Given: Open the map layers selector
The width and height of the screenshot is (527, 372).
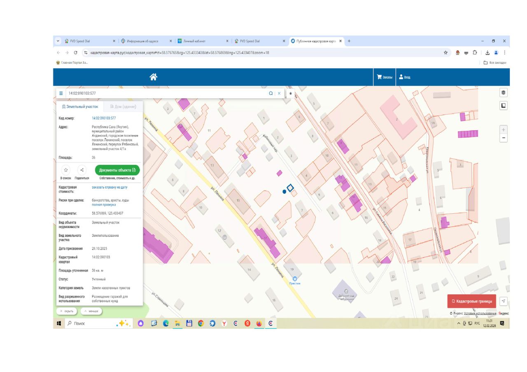Looking at the screenshot, I should [x=503, y=92].
